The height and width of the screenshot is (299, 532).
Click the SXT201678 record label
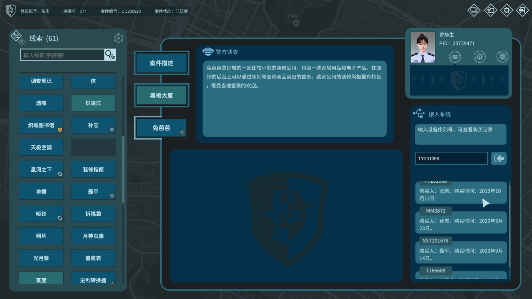coord(436,241)
